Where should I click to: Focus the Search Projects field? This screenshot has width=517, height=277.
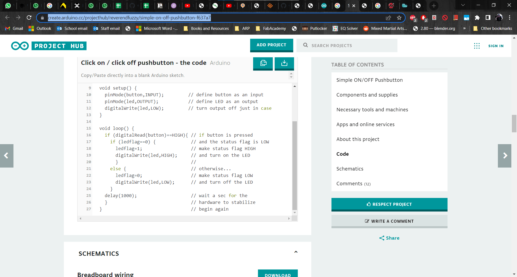pos(347,45)
